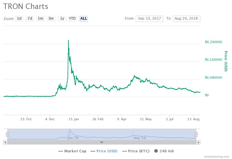Image resolution: width=232 pixels, height=159 pixels.
Task: Set zoom range to 7d
Action: click(30, 19)
